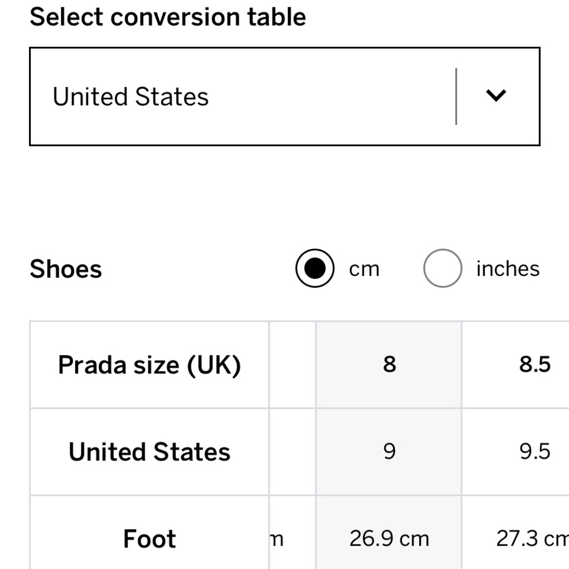569x569 pixels.
Task: Select the United States conversion table combo box
Action: pyautogui.click(x=284, y=97)
